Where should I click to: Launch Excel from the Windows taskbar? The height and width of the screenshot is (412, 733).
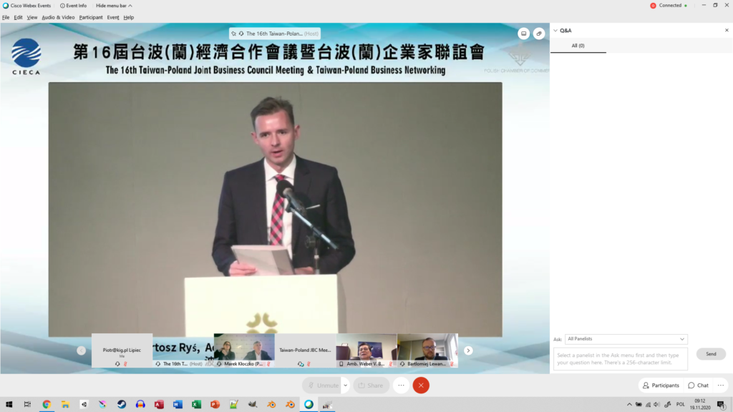coord(196,405)
